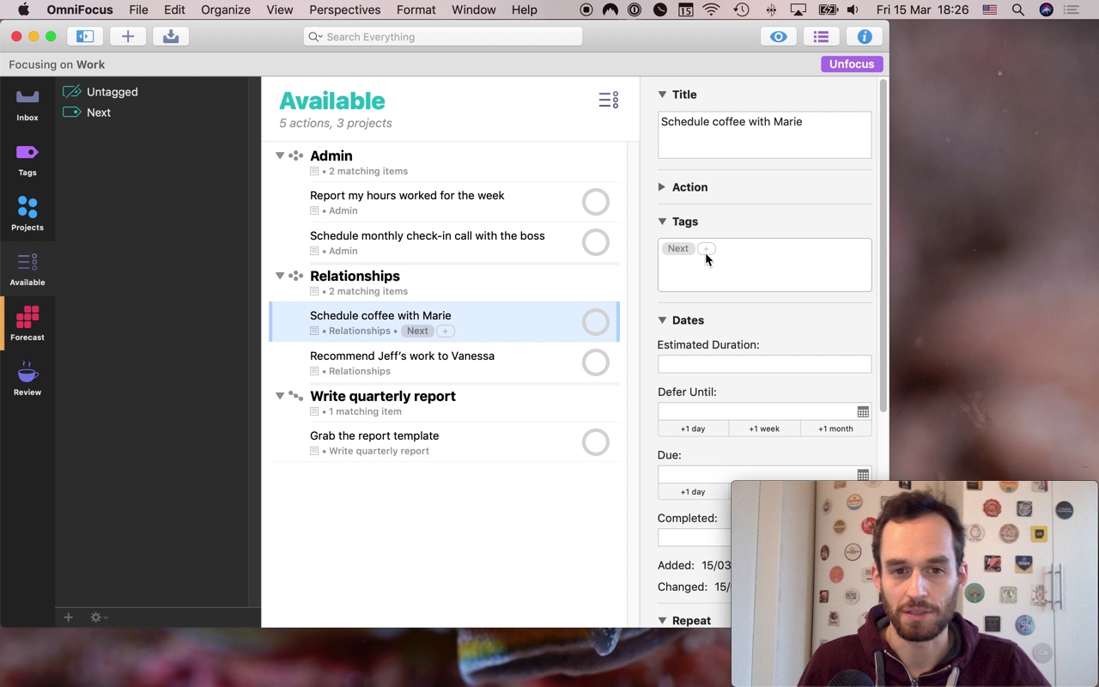Click the eye icon to show view options
This screenshot has width=1099, height=687.
point(778,36)
